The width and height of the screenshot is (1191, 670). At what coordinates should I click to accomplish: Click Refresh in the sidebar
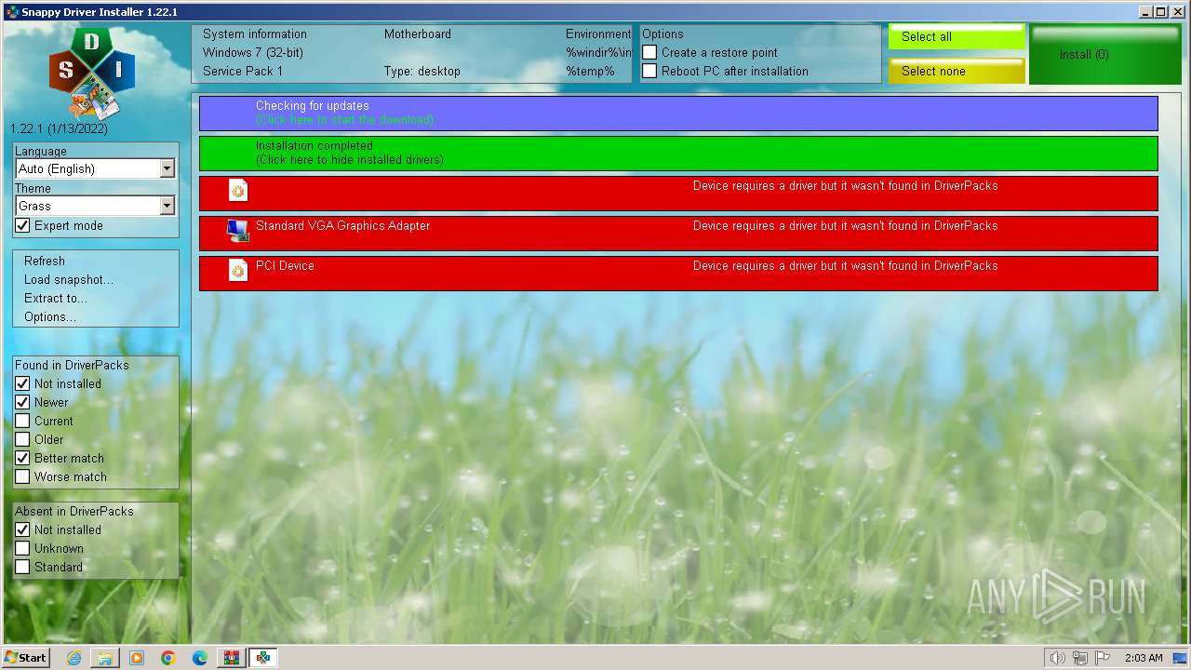pyautogui.click(x=45, y=261)
